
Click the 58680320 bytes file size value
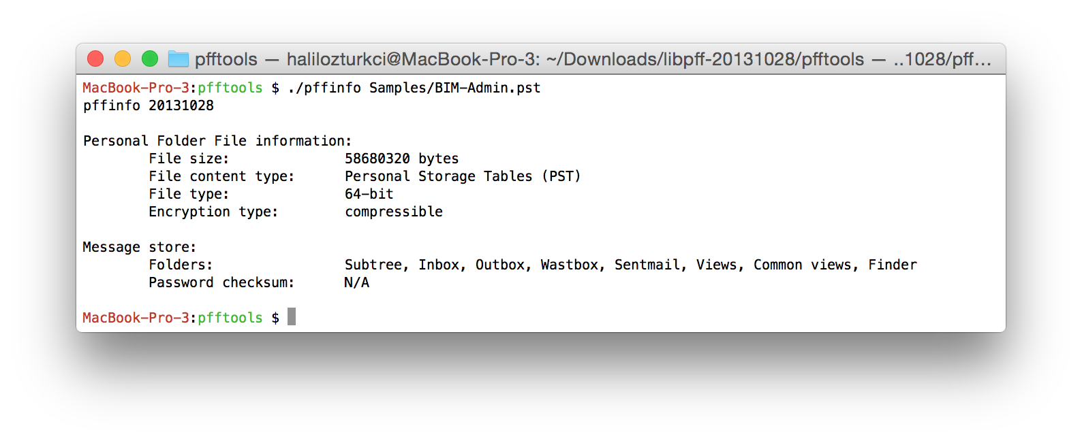pyautogui.click(x=401, y=159)
